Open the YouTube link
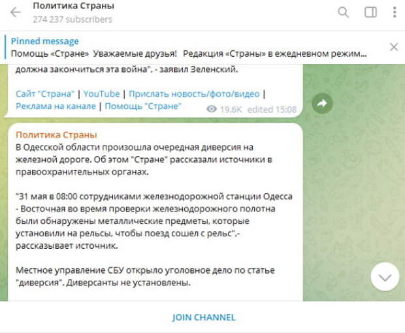 [x=101, y=94]
